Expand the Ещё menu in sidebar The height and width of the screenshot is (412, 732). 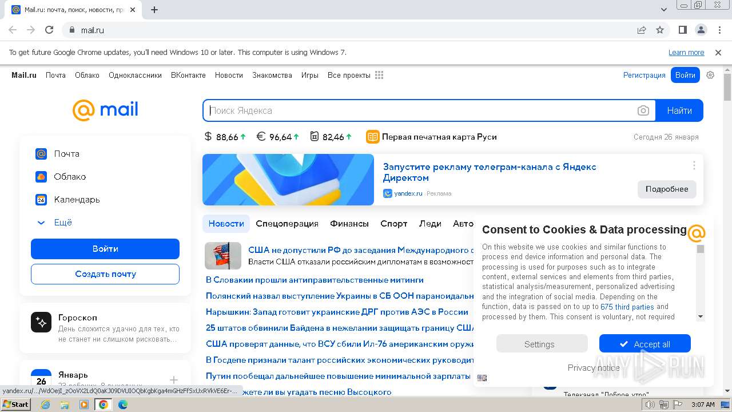[54, 222]
